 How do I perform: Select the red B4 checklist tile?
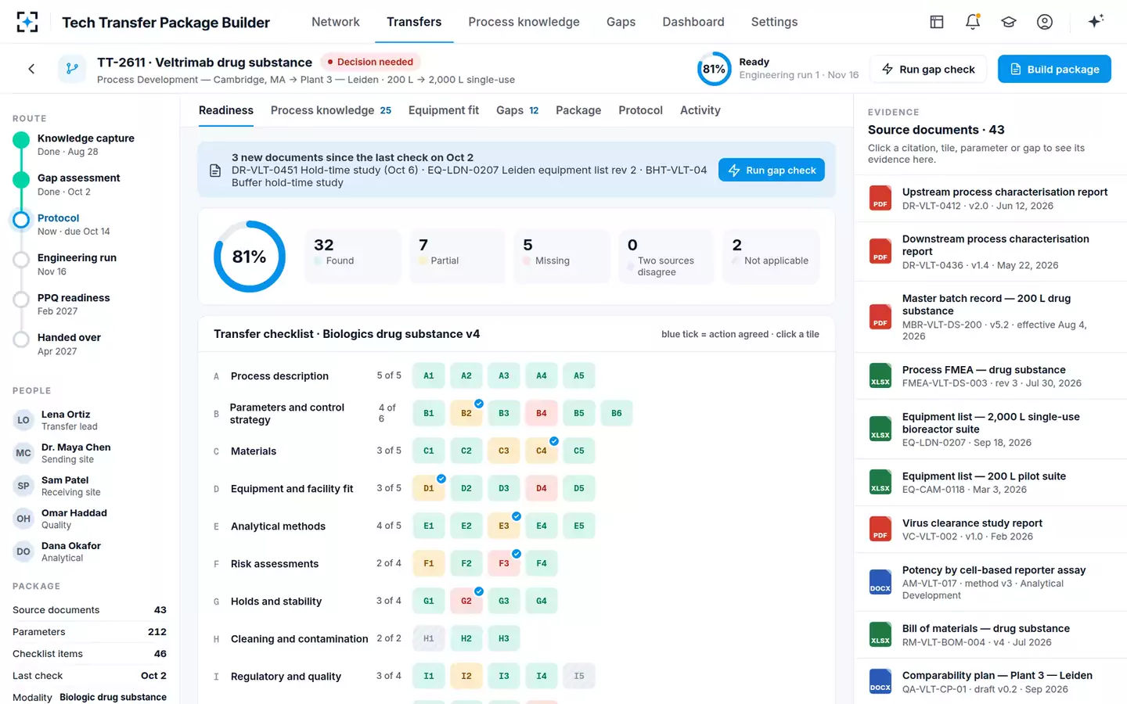tap(542, 413)
